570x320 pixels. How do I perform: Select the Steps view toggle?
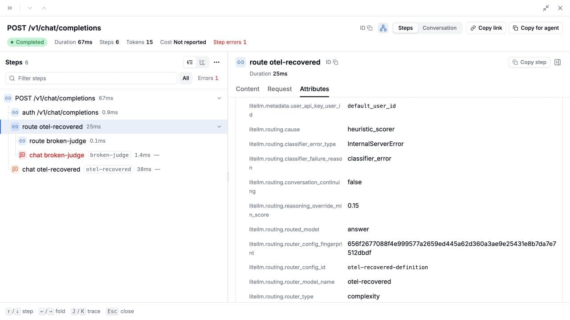tap(405, 28)
